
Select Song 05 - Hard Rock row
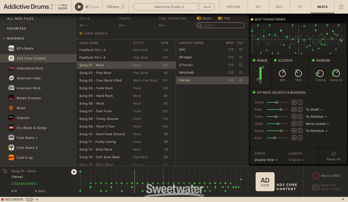coord(126,96)
